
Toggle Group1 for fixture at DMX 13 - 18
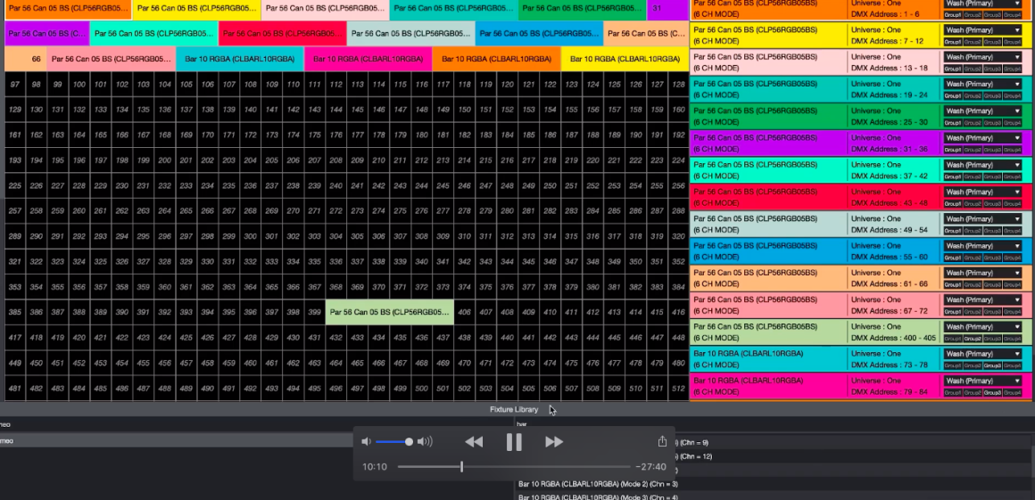click(952, 69)
